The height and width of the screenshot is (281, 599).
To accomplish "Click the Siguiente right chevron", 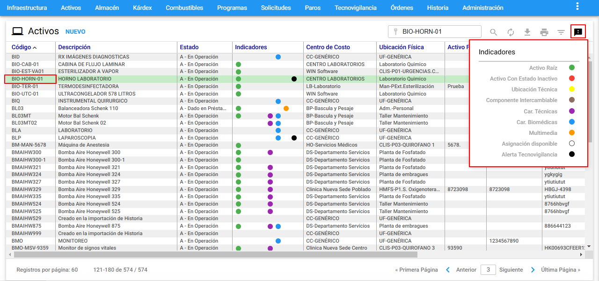I will (x=533, y=270).
